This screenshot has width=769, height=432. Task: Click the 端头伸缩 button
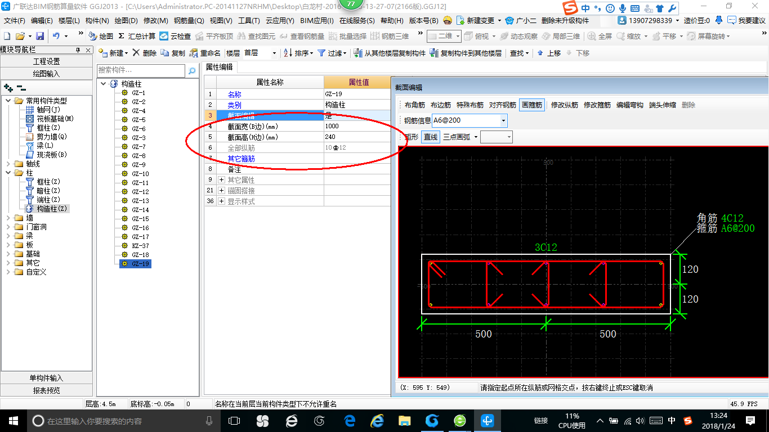(x=663, y=105)
